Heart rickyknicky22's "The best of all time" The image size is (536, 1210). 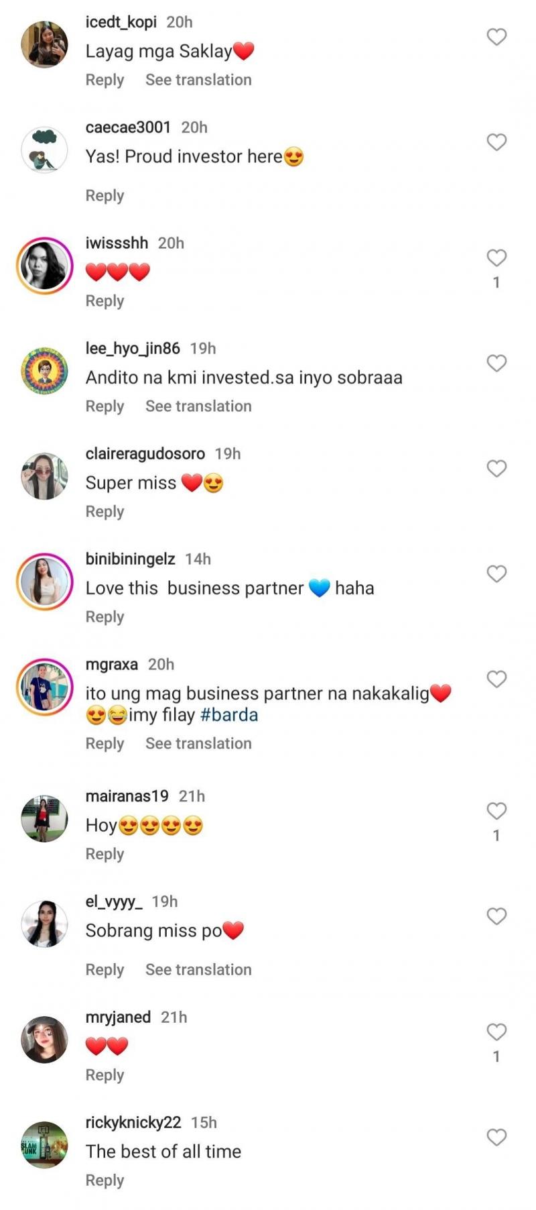point(496,1137)
